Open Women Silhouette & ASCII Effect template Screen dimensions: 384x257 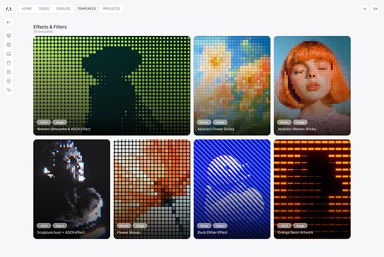tap(111, 86)
